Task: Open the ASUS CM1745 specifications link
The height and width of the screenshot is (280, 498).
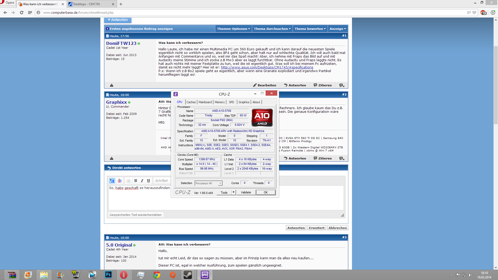Action: pos(267,67)
